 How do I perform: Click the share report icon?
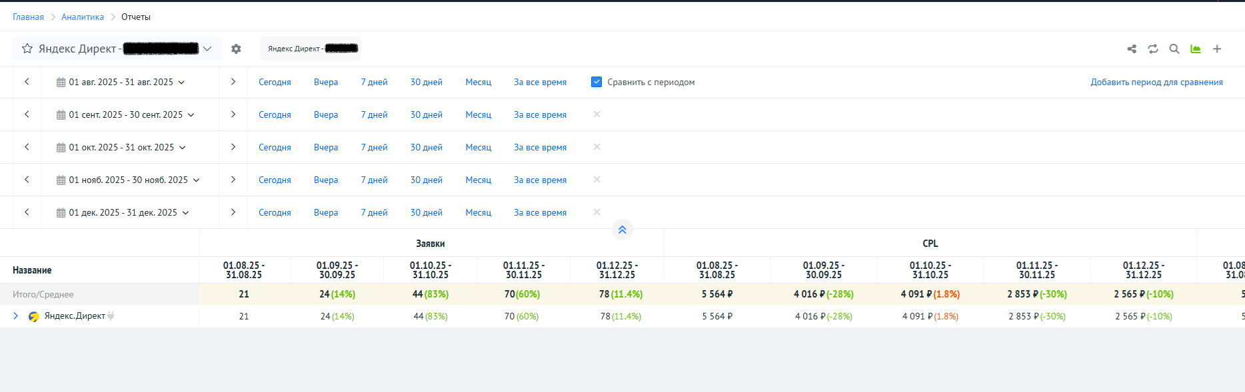[x=1132, y=49]
